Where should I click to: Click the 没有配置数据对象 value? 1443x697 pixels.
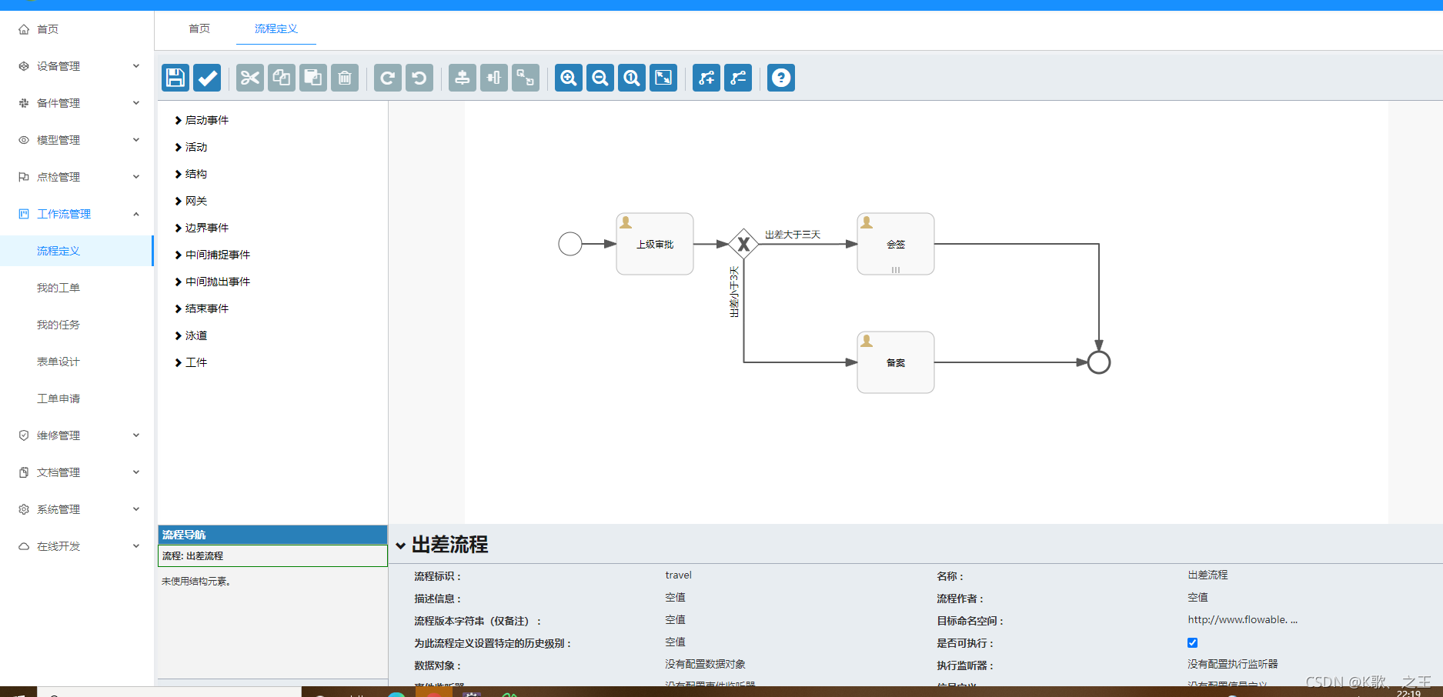pos(705,664)
